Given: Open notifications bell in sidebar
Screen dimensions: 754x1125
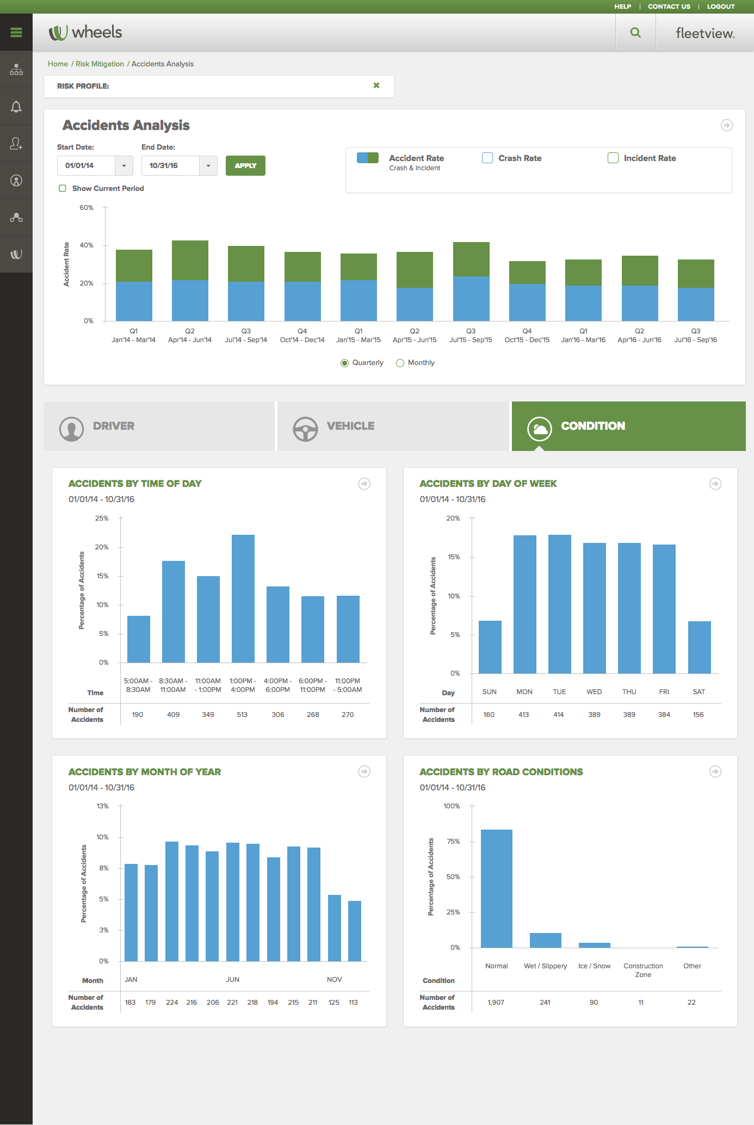Looking at the screenshot, I should pyautogui.click(x=16, y=107).
